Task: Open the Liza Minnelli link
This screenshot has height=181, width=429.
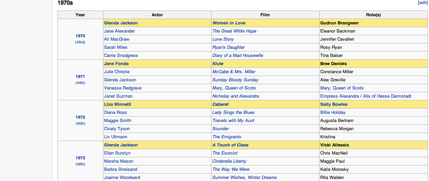Action: coord(118,104)
